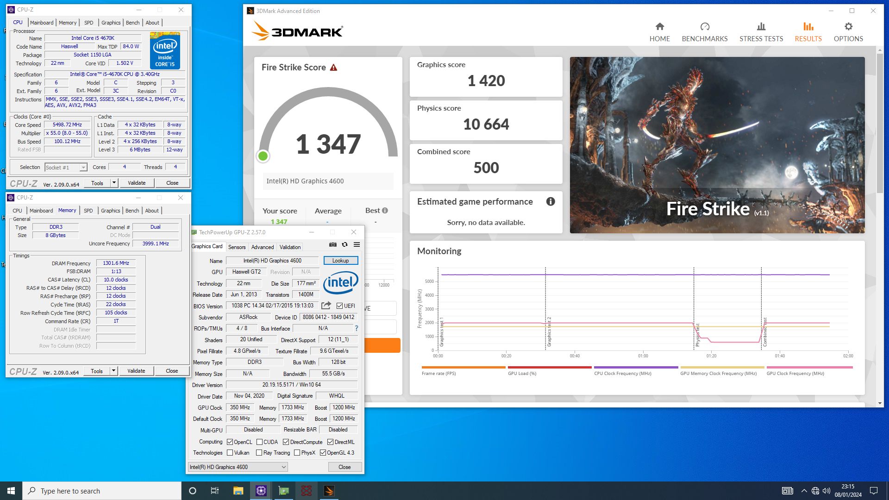This screenshot has width=889, height=500.
Task: Open Task View on the taskbar
Action: (214, 491)
